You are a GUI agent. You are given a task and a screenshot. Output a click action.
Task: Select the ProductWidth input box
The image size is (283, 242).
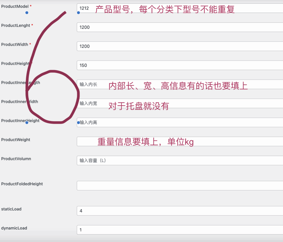click(x=180, y=46)
